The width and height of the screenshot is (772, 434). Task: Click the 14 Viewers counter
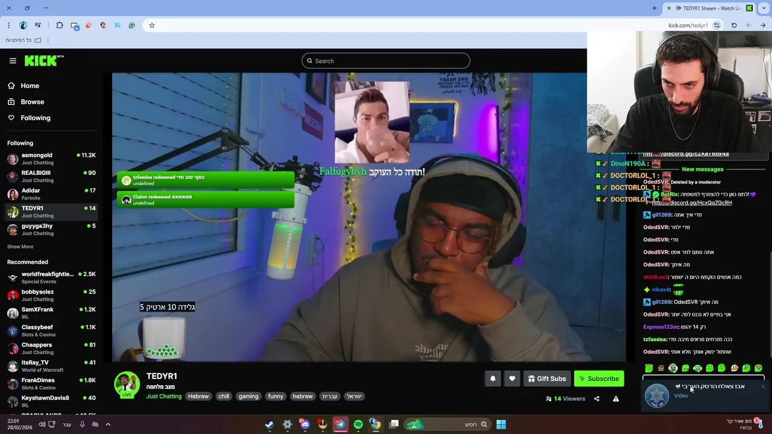point(565,398)
